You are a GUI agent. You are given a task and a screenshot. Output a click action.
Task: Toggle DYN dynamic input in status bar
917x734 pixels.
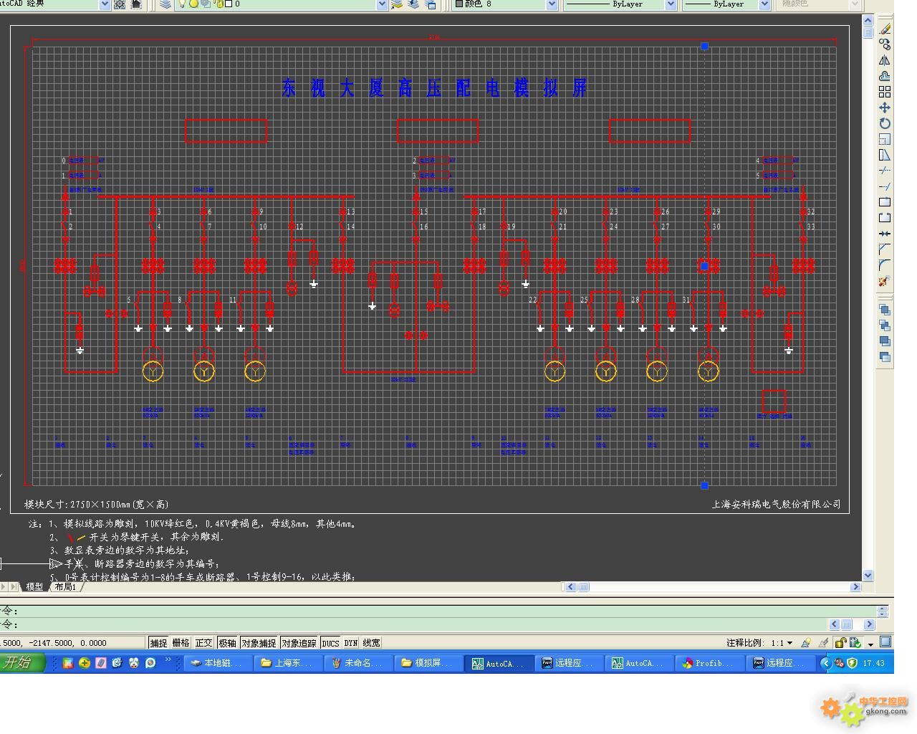[x=351, y=643]
